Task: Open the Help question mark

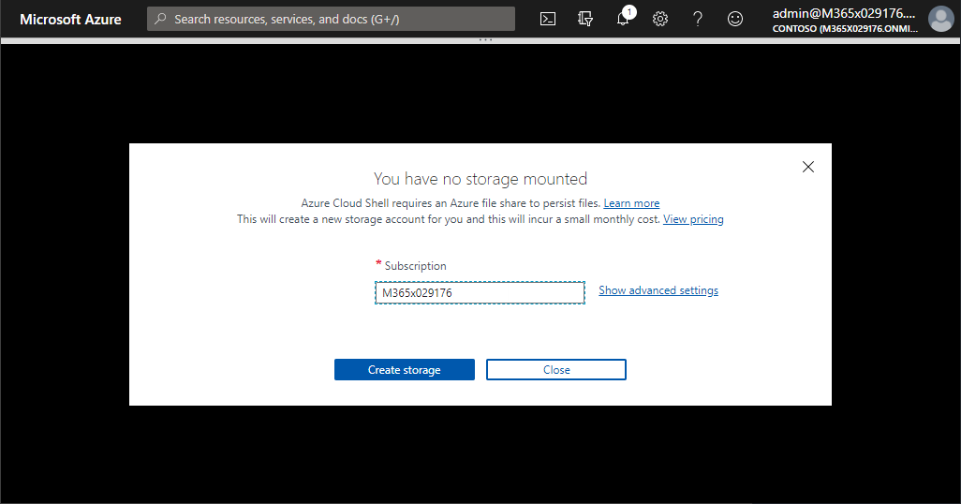Action: [x=698, y=19]
